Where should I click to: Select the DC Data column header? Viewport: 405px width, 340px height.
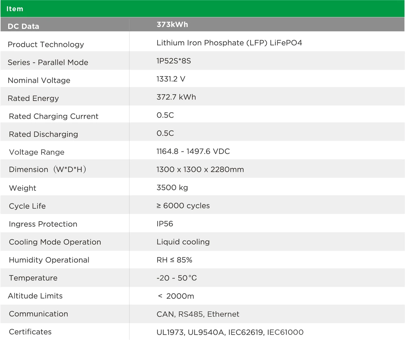(x=23, y=26)
